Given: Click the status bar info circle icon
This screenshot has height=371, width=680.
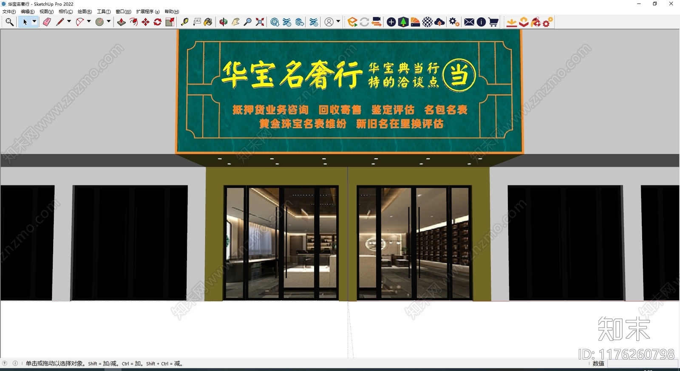Looking at the screenshot, I should [15, 363].
